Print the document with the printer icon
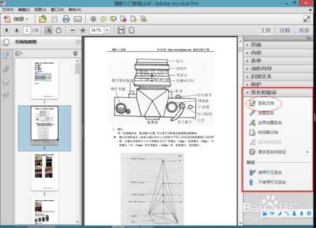 tap(66, 19)
